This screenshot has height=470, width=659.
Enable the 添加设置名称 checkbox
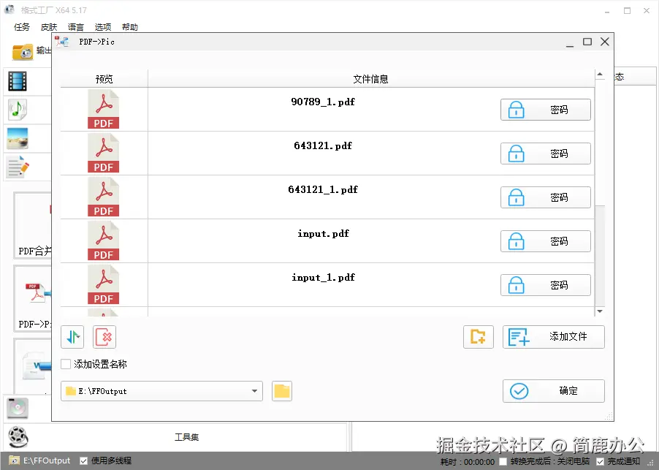click(x=65, y=363)
